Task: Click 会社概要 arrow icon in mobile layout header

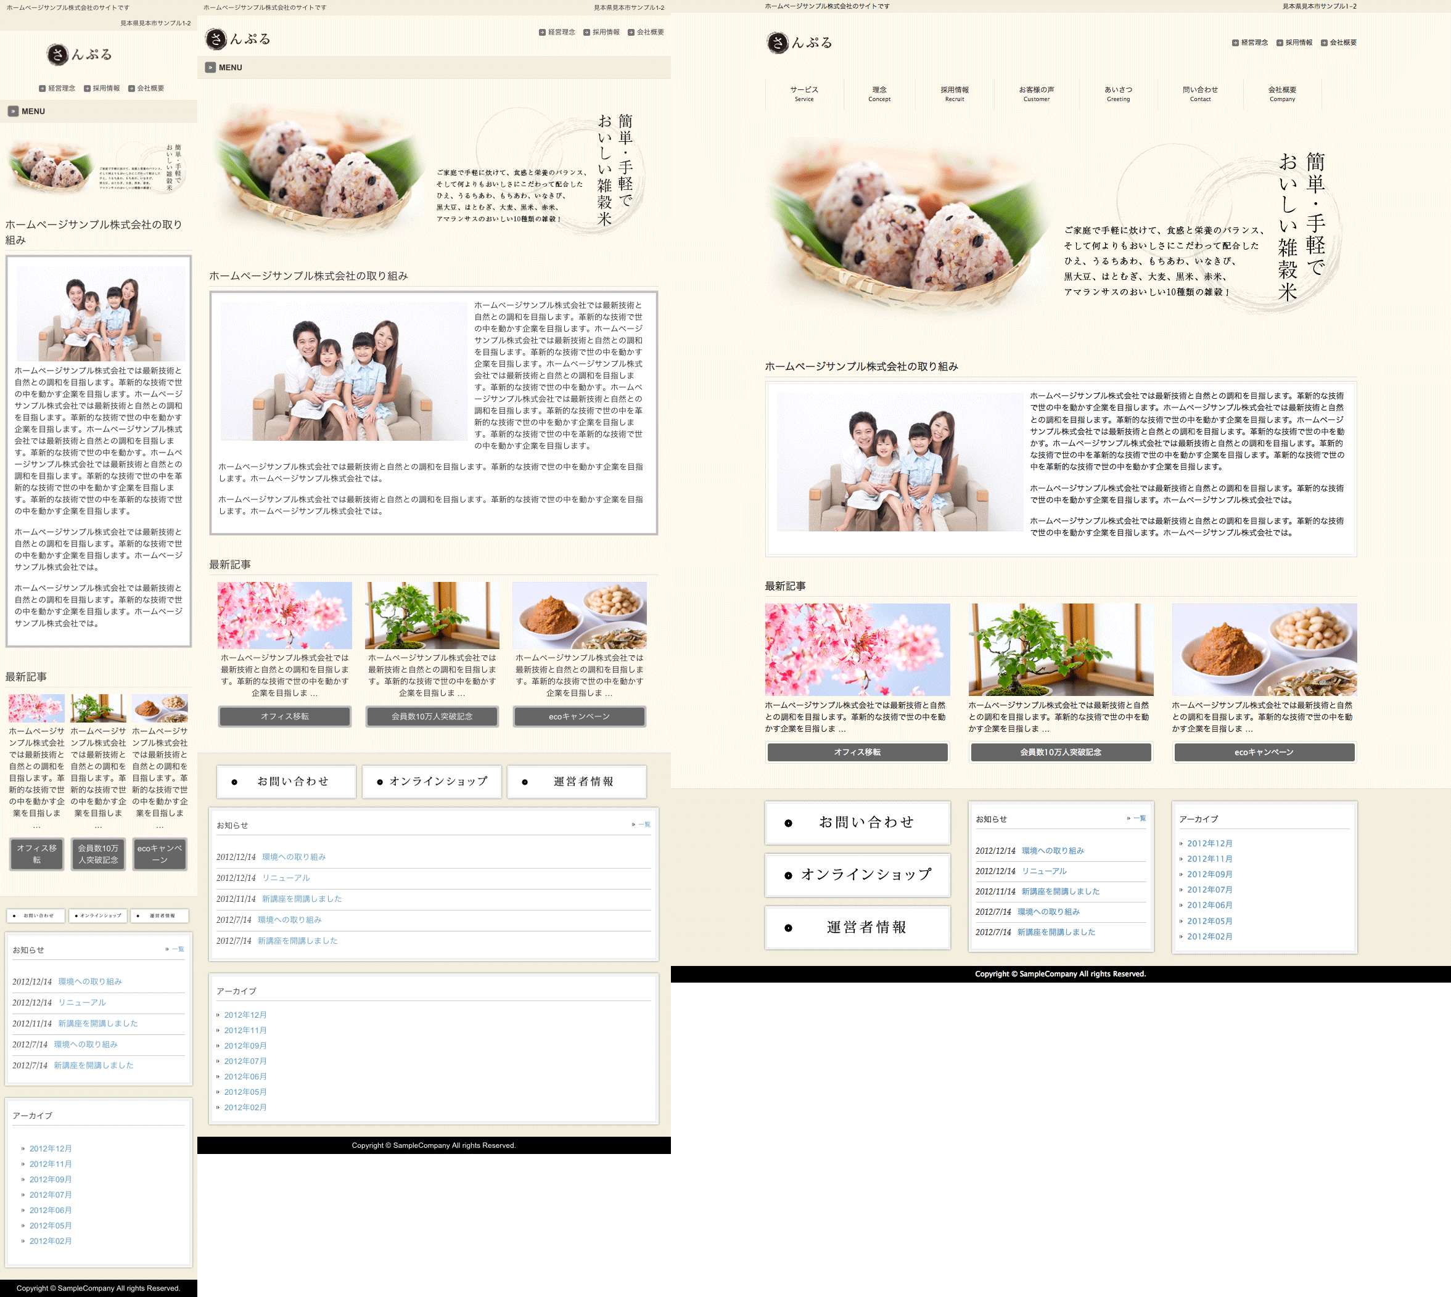Action: [131, 88]
